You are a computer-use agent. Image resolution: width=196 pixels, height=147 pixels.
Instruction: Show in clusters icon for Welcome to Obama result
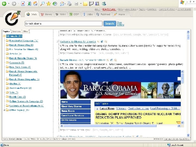[x=98, y=42]
